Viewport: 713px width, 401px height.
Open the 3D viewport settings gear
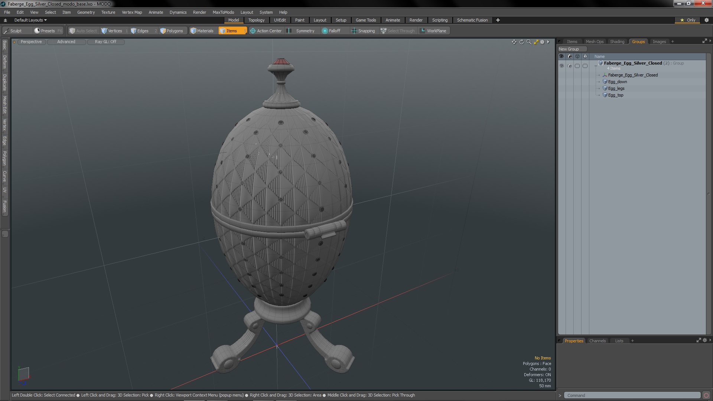(x=542, y=42)
